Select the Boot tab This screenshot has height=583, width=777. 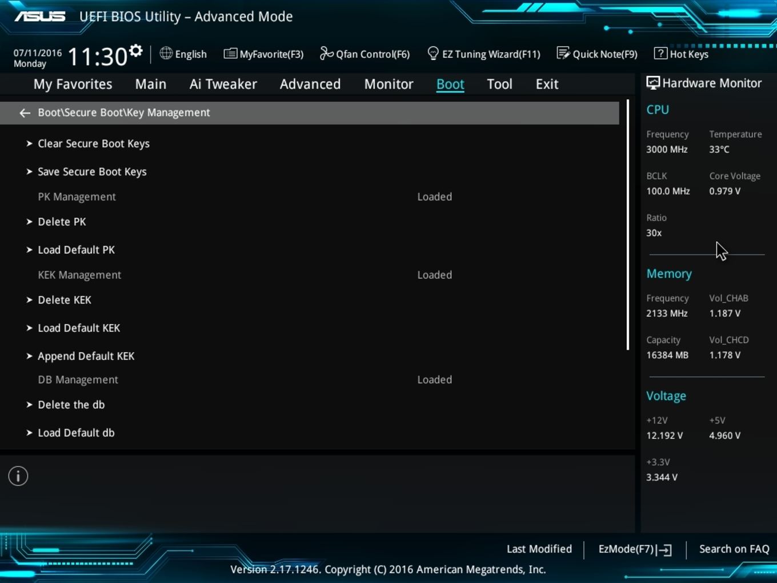click(x=450, y=84)
